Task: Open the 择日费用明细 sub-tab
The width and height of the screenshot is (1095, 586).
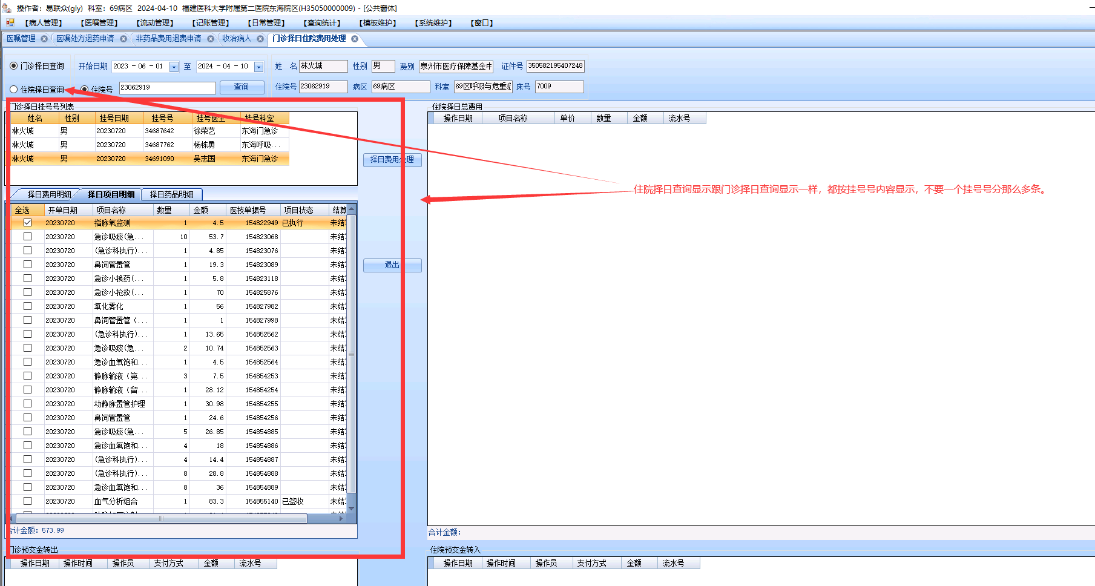Action: click(49, 194)
